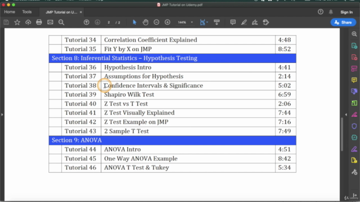
Task: Open the teal PDF tool in right panel
Action: [x=354, y=137]
